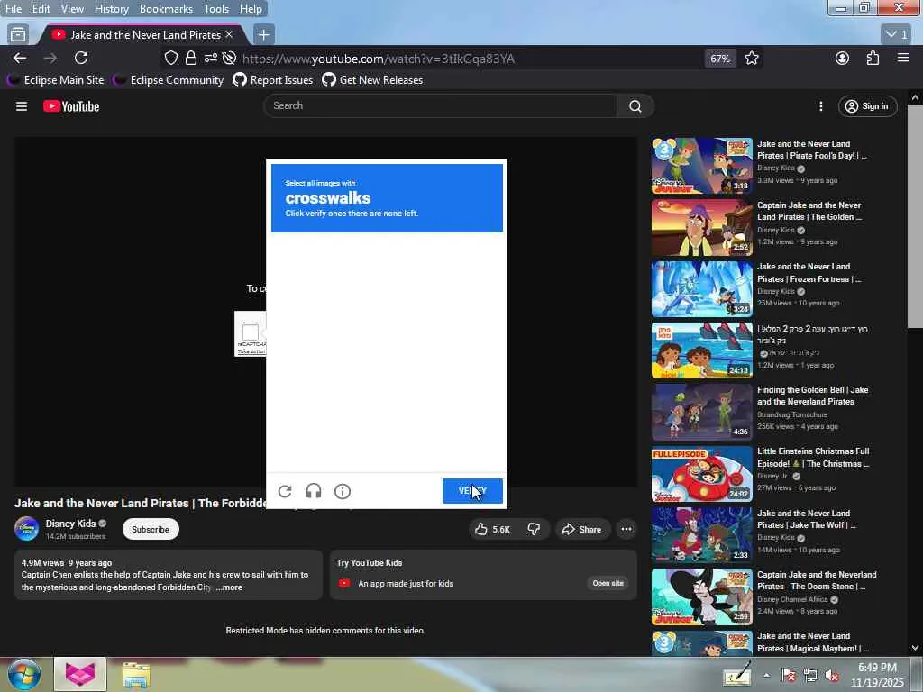
Task: Open the pink fox browser taskbar icon
Action: click(x=80, y=674)
